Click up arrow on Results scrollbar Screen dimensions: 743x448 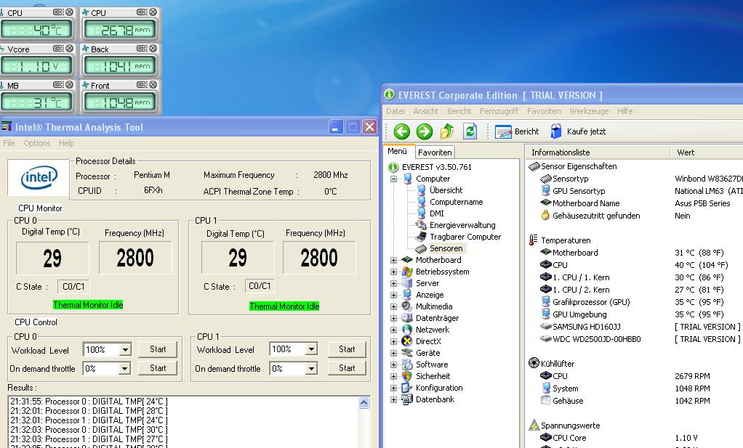point(364,402)
